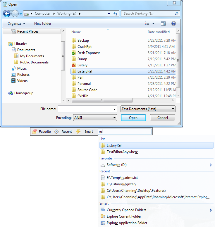Choose Desktop\Features recent folder entry
This screenshot has height=227, width=215.
point(156,191)
